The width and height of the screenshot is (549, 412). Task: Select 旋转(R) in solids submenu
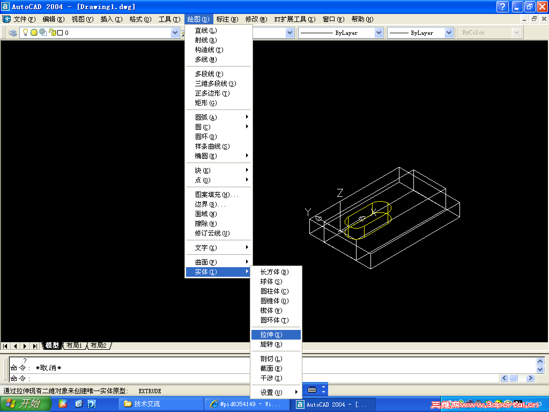(x=276, y=344)
